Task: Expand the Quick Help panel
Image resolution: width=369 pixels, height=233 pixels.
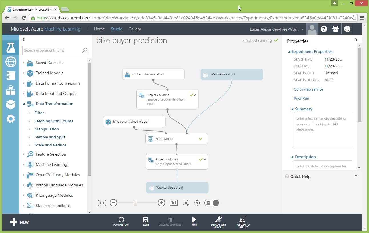Action: point(356,176)
